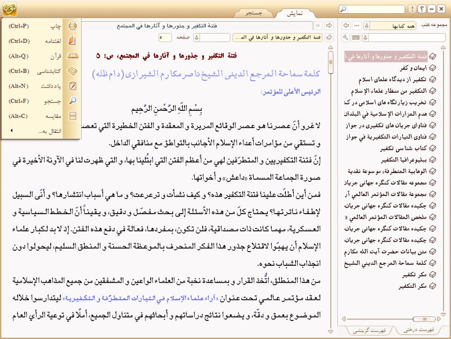
Task: Select التكفير من منظار علماء الإسلام
Action: point(388,91)
